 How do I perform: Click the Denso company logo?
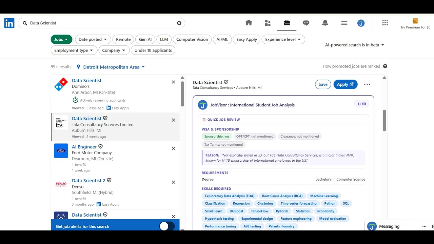click(x=61, y=184)
